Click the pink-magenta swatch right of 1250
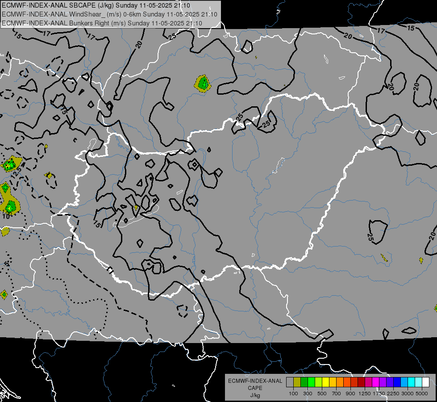 pyautogui.click(x=369, y=382)
